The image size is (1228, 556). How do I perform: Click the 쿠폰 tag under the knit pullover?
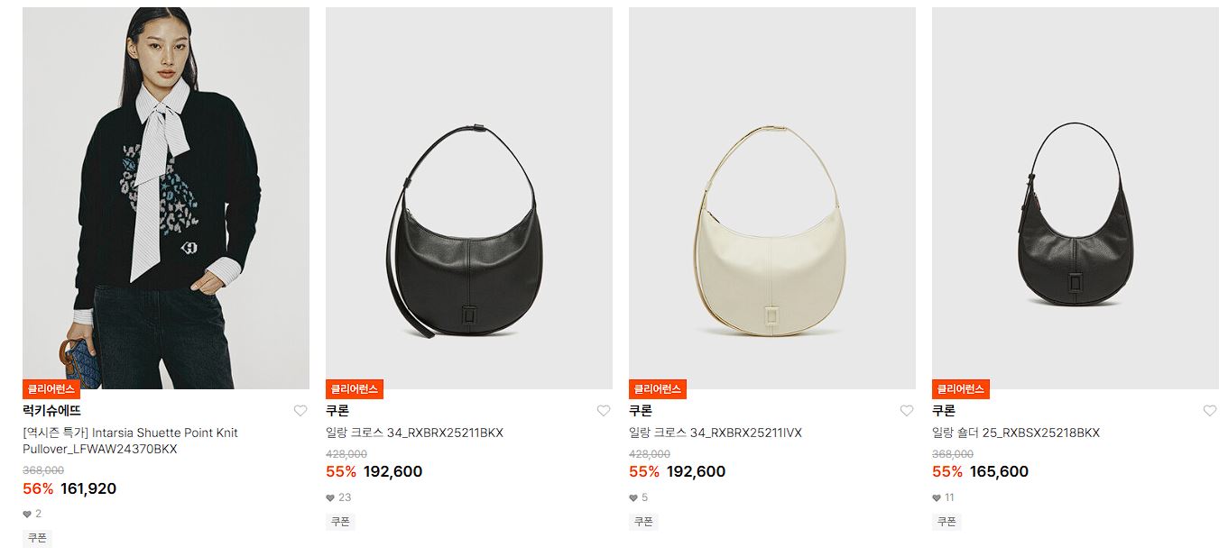pos(37,538)
